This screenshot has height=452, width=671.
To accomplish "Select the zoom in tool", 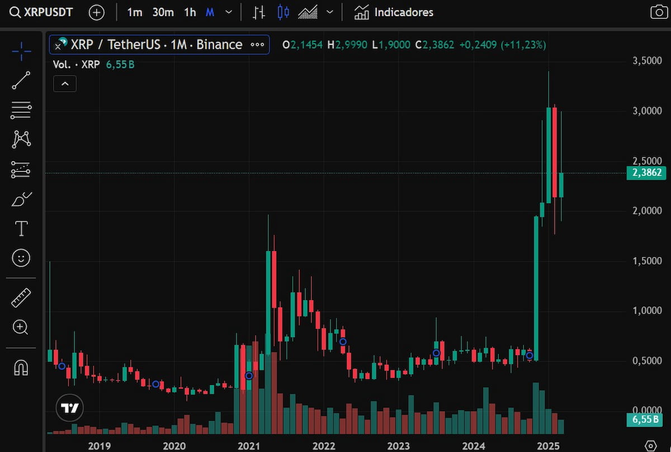I will click(21, 327).
